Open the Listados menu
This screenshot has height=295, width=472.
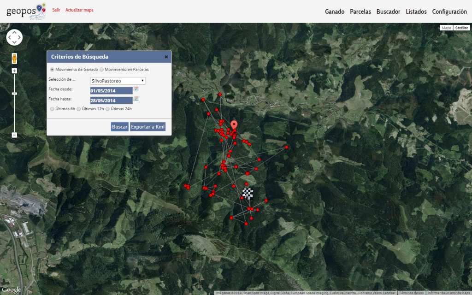416,12
